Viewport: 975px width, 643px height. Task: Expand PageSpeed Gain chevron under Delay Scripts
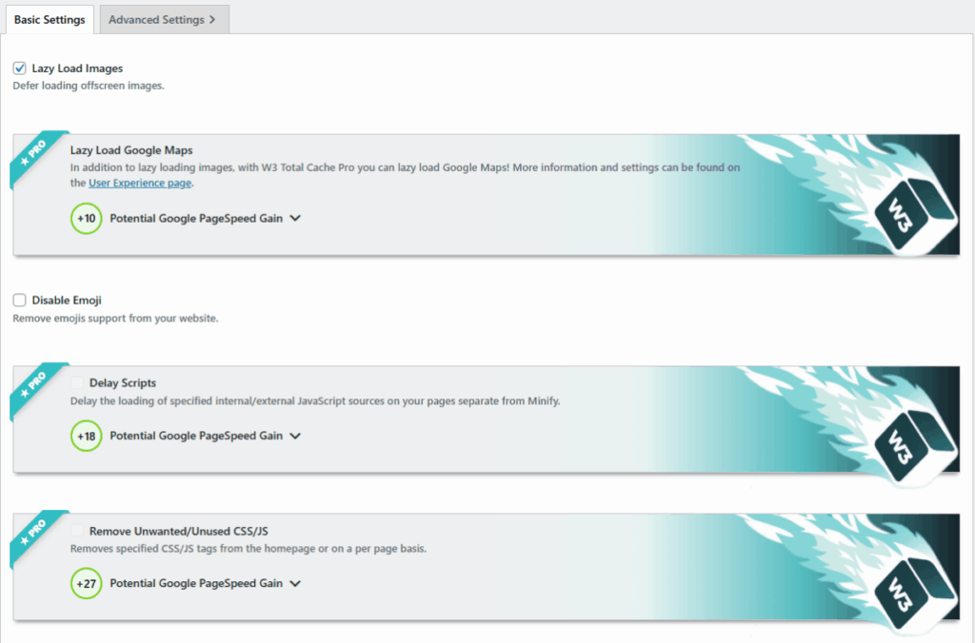pos(295,436)
